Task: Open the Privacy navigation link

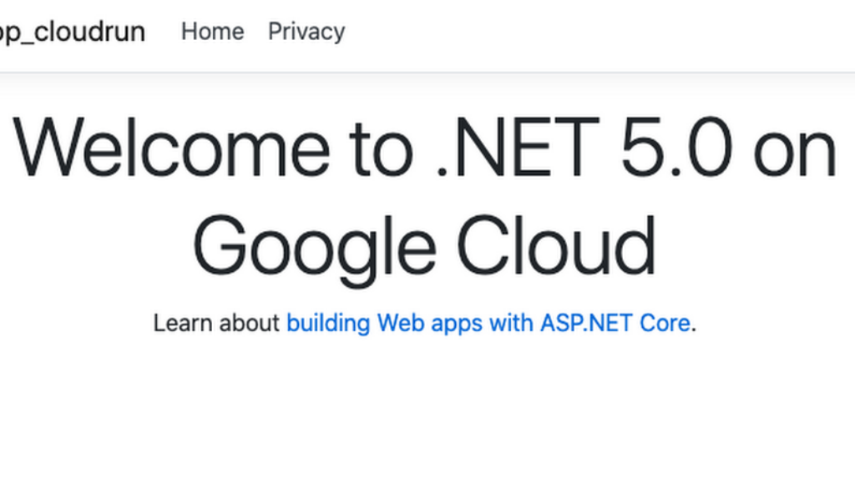Action: click(306, 32)
